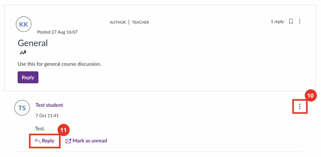Click the '7 Oct 11:41' reply timestamp
321x157 pixels.
(47, 116)
